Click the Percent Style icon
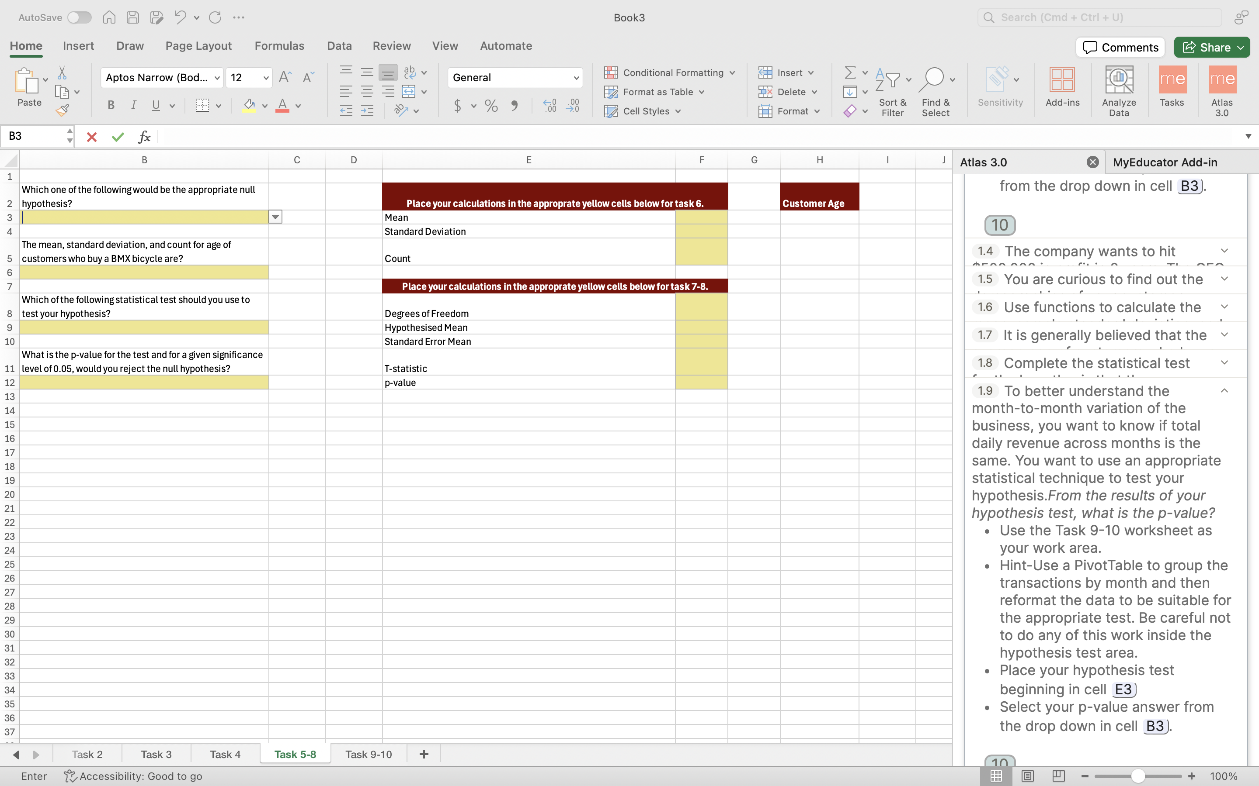 (490, 106)
